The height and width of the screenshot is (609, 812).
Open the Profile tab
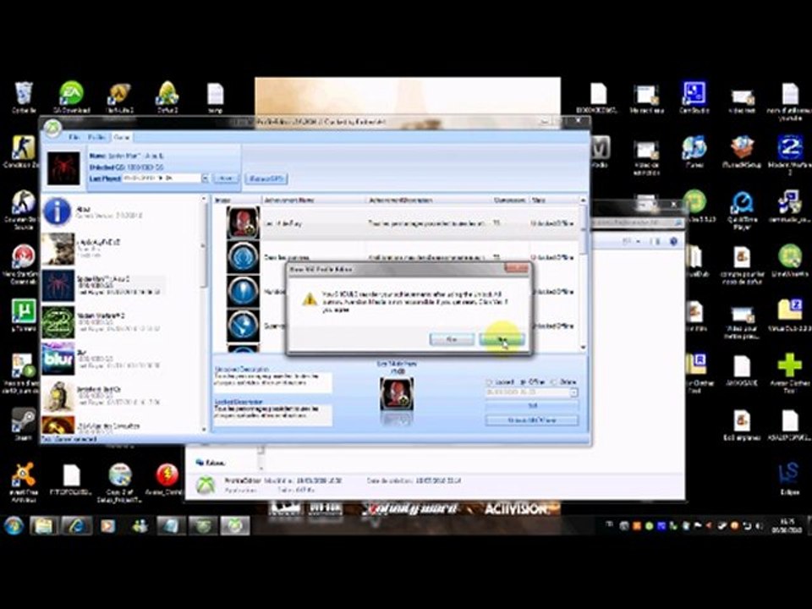pos(96,137)
